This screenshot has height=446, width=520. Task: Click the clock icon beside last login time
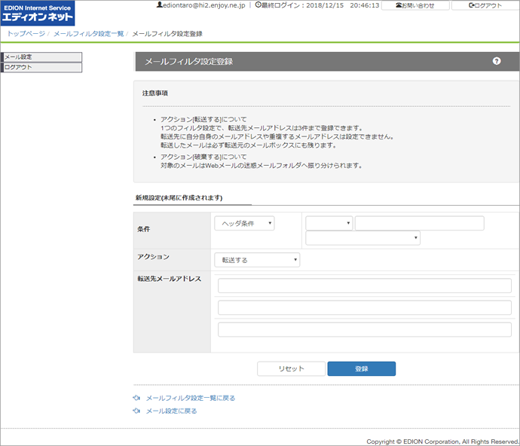pyautogui.click(x=258, y=5)
